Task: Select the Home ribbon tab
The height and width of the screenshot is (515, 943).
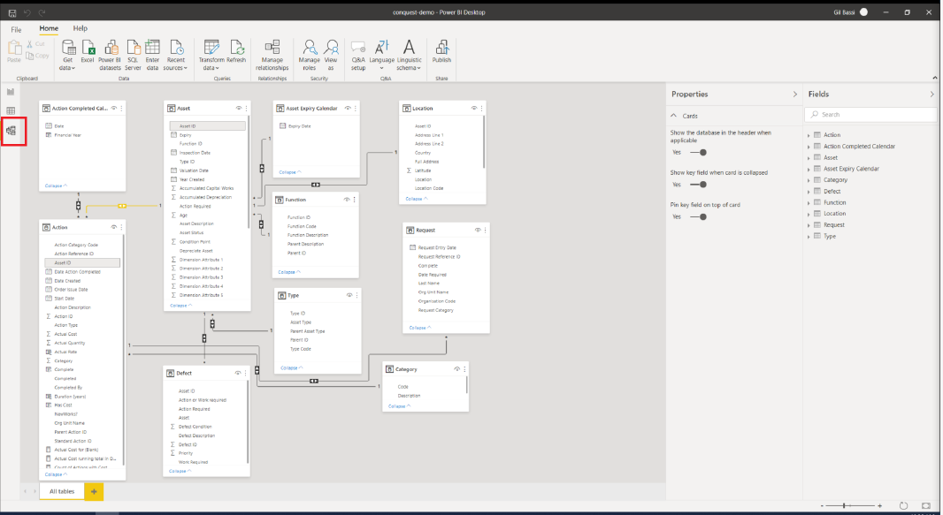Action: tap(49, 28)
